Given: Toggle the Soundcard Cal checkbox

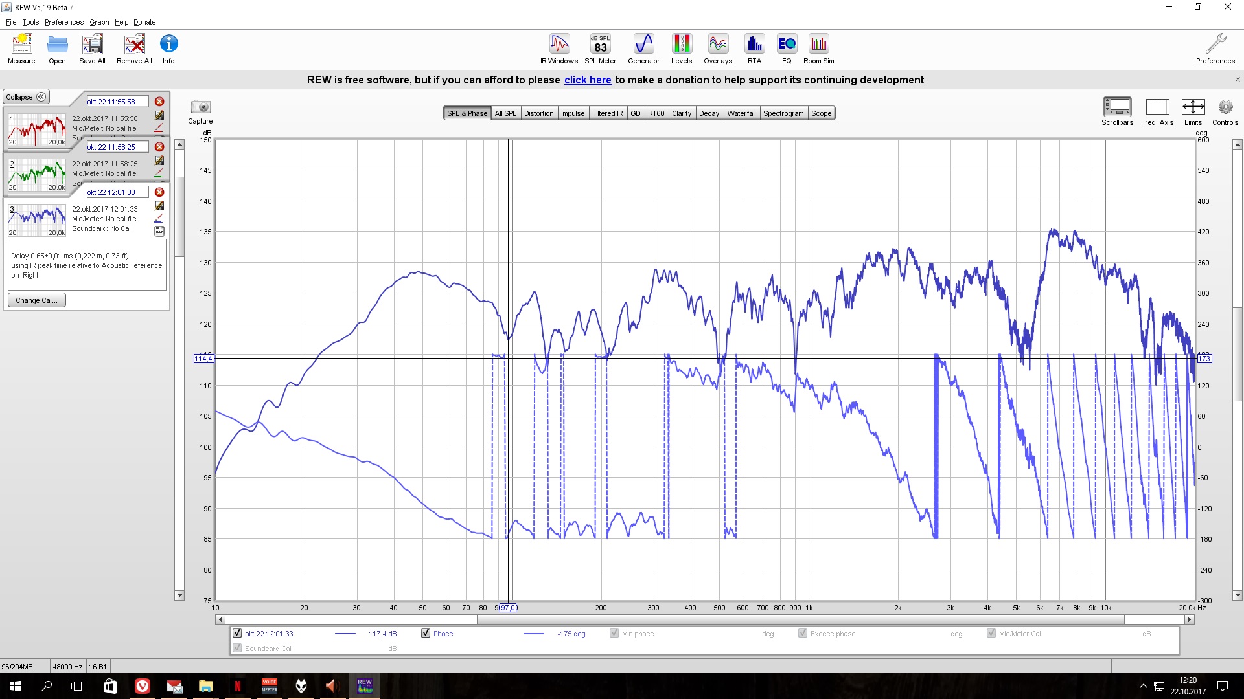Looking at the screenshot, I should pyautogui.click(x=237, y=649).
